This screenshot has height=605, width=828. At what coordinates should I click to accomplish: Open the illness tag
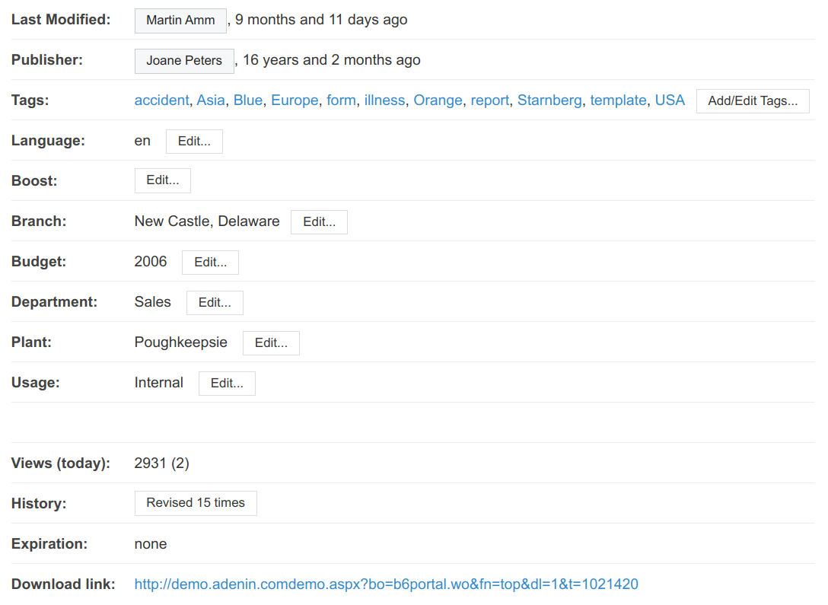384,100
